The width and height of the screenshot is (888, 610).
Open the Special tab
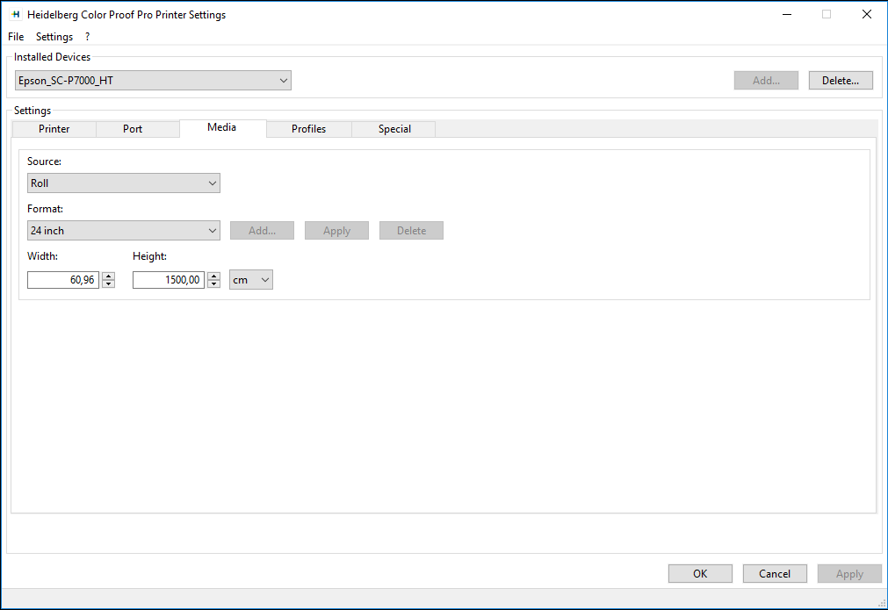click(x=394, y=129)
